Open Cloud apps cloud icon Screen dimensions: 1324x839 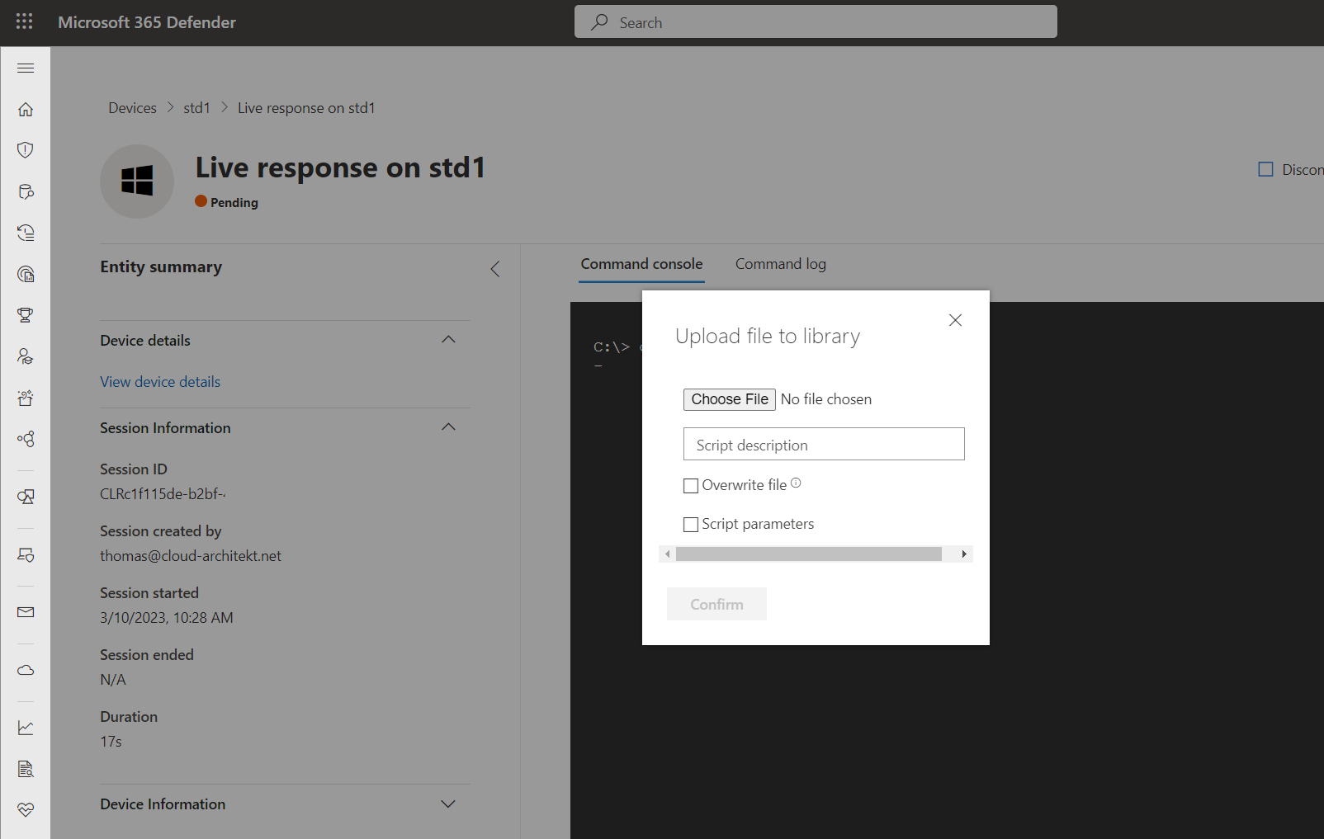click(26, 670)
